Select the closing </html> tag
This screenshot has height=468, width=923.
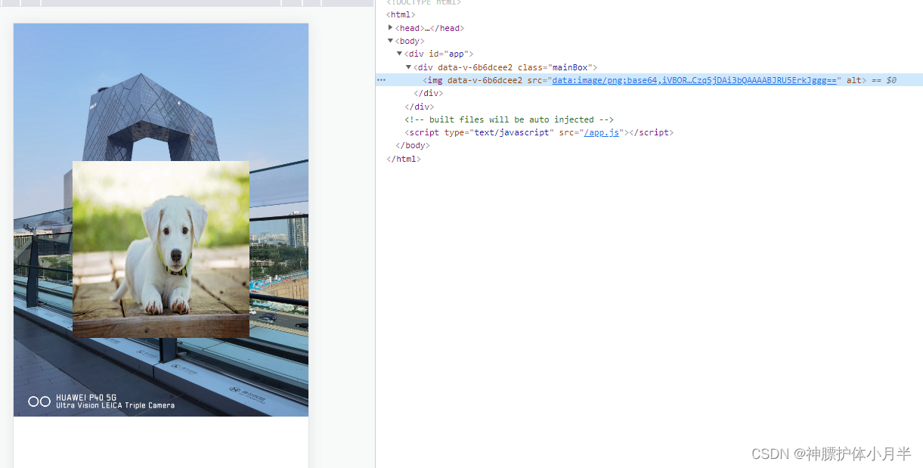pyautogui.click(x=404, y=159)
